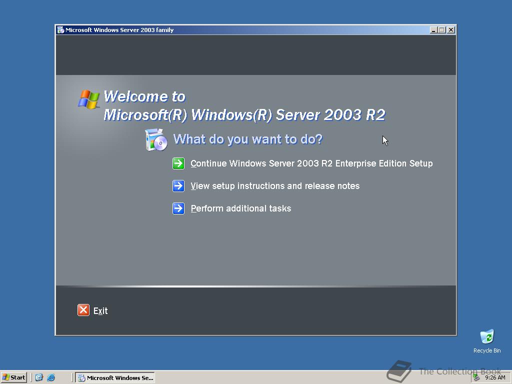Viewport: 512px width, 384px height.
Task: Click the green arrow next to Continue Setup
Action: [x=178, y=163]
